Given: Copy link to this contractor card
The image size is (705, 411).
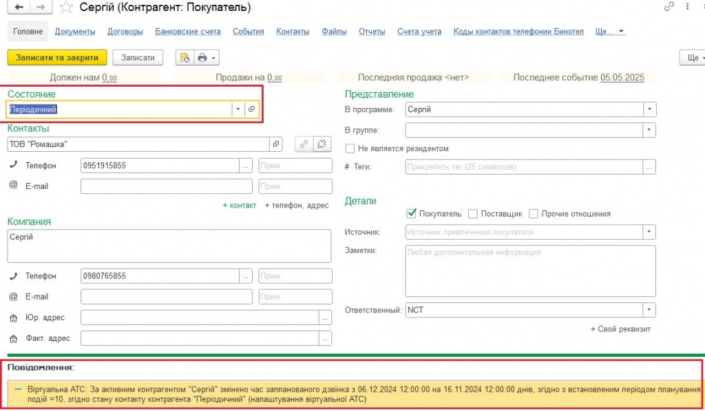Looking at the screenshot, I should [x=669, y=7].
